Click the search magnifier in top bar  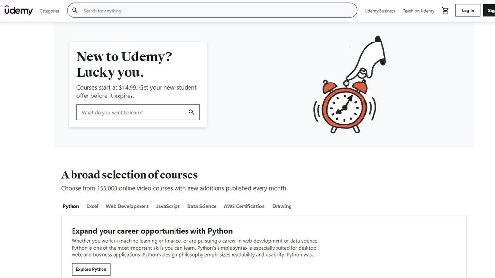pyautogui.click(x=75, y=10)
